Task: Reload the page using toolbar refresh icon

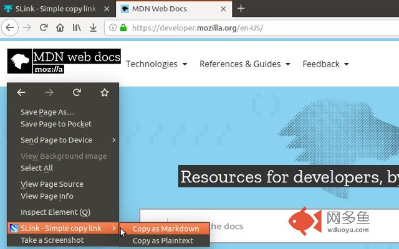Action: pos(44,27)
